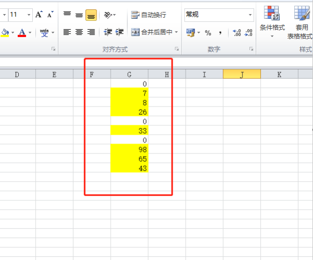Open 数字 number format dialog launcher

pos(251,49)
